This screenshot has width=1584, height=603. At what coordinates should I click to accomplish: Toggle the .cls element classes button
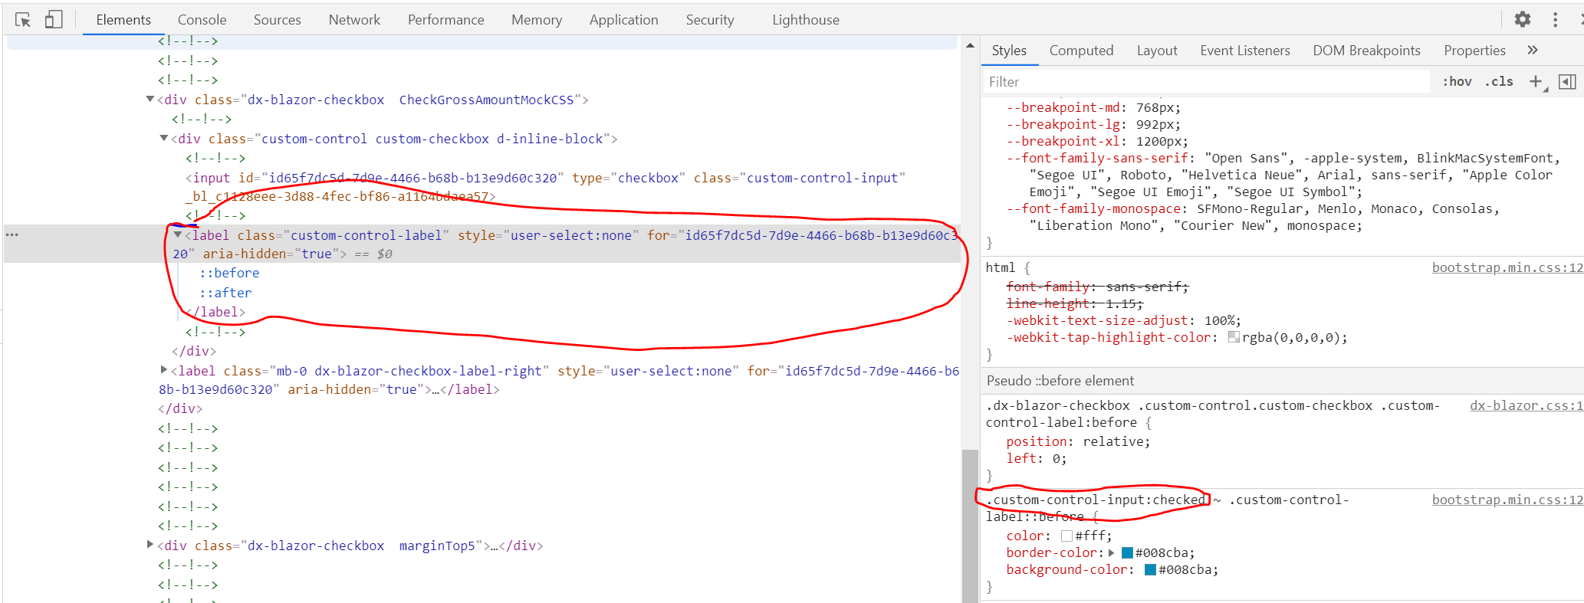(x=1499, y=82)
